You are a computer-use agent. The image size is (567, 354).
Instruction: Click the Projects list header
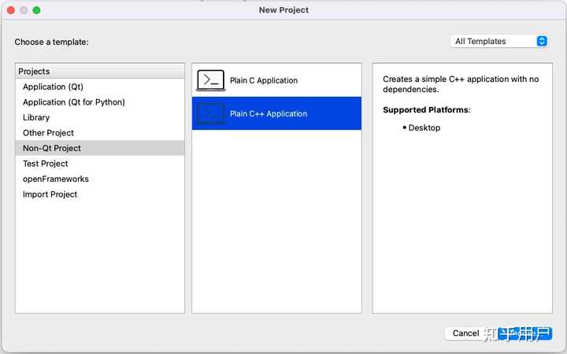click(x=100, y=71)
